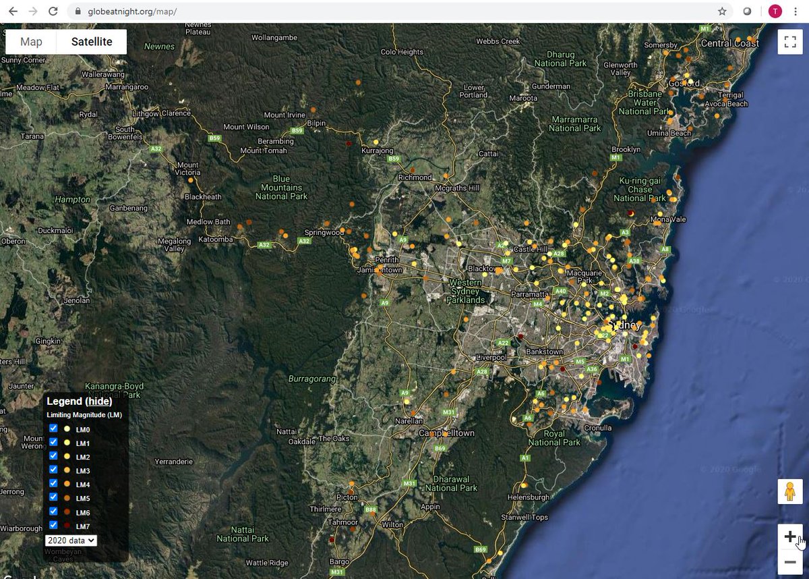Disable the LM5 data layer checkbox
This screenshot has width=809, height=579.
53,497
